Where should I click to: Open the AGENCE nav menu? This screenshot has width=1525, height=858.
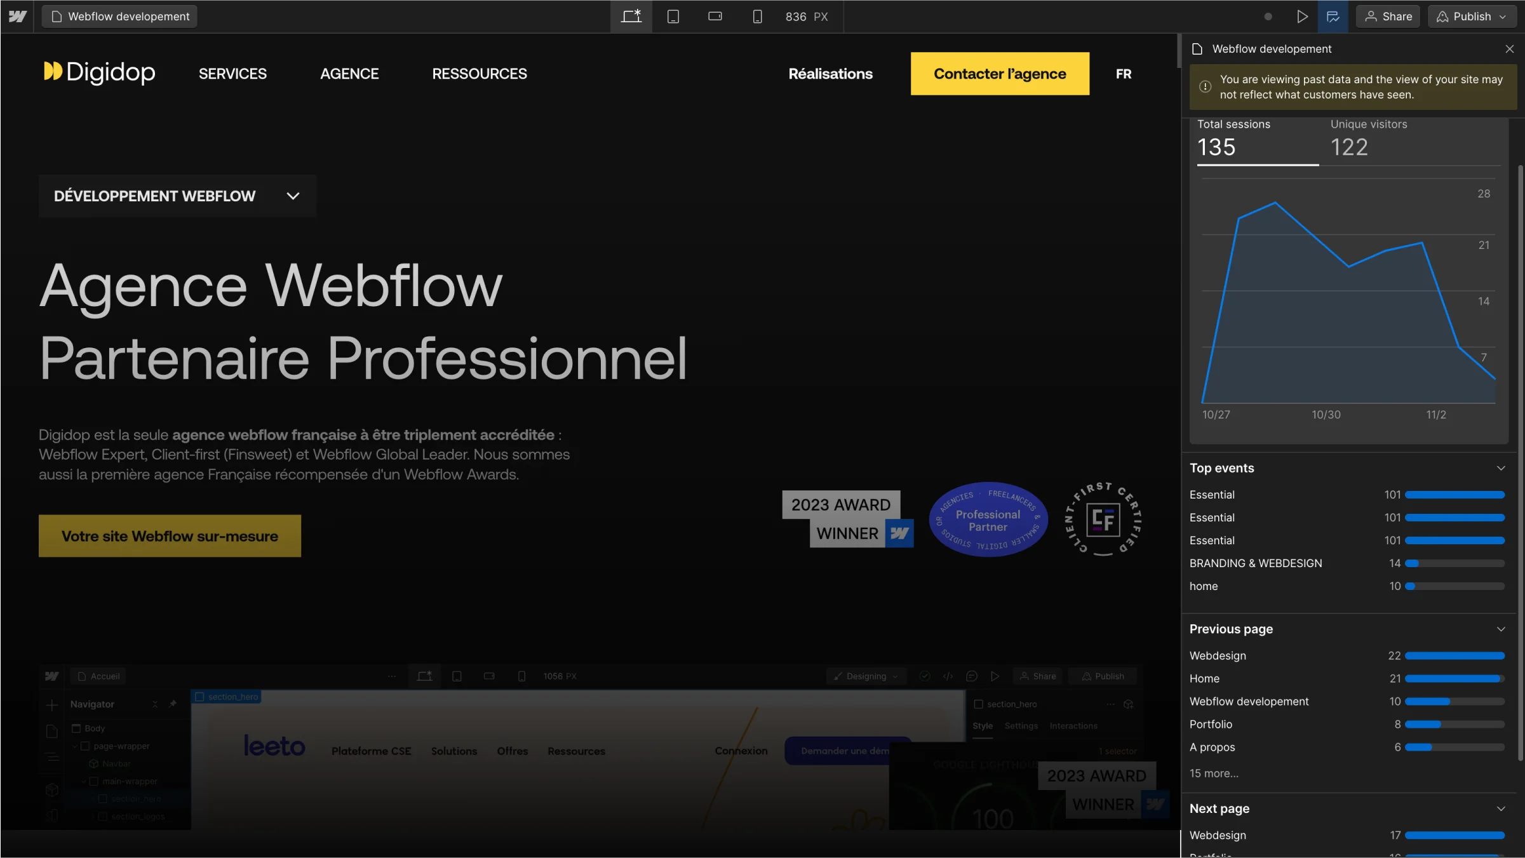[x=349, y=74]
